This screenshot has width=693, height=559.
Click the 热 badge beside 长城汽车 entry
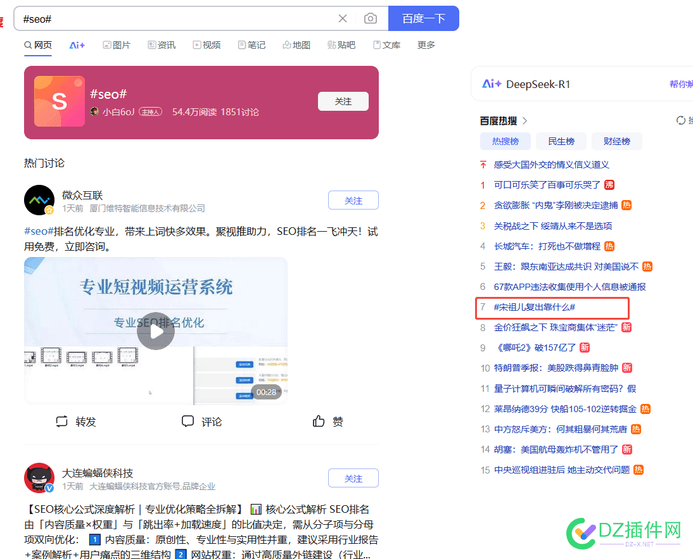pyautogui.click(x=609, y=246)
